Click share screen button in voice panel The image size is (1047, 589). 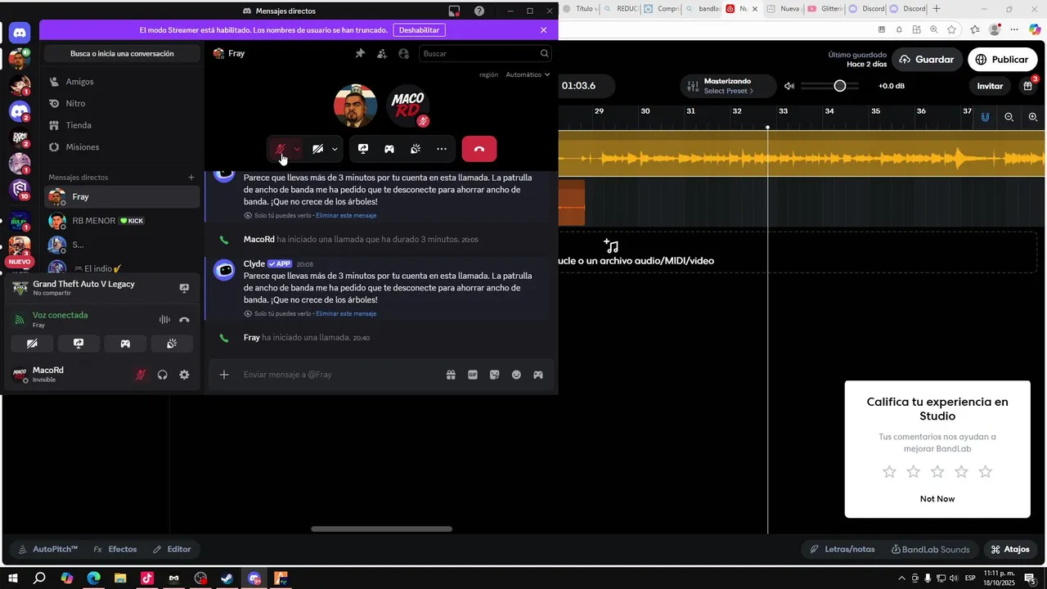(x=79, y=344)
